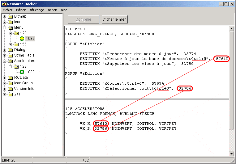Expand the Icon Group tree node
The width and height of the screenshot is (236, 164).
tap(5, 83)
